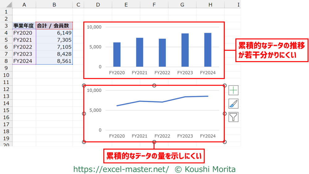
Task: Click the select-all corner of the sheet
Action: 6,4
